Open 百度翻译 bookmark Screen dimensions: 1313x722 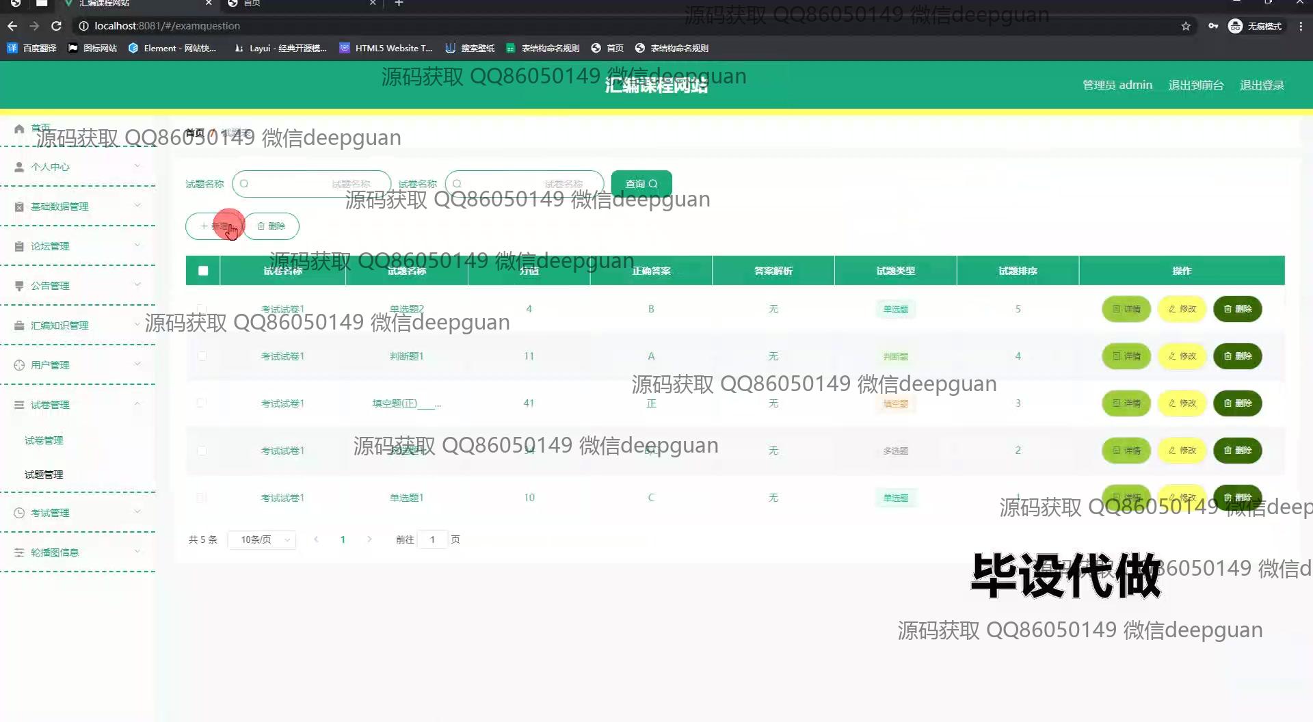(32, 48)
